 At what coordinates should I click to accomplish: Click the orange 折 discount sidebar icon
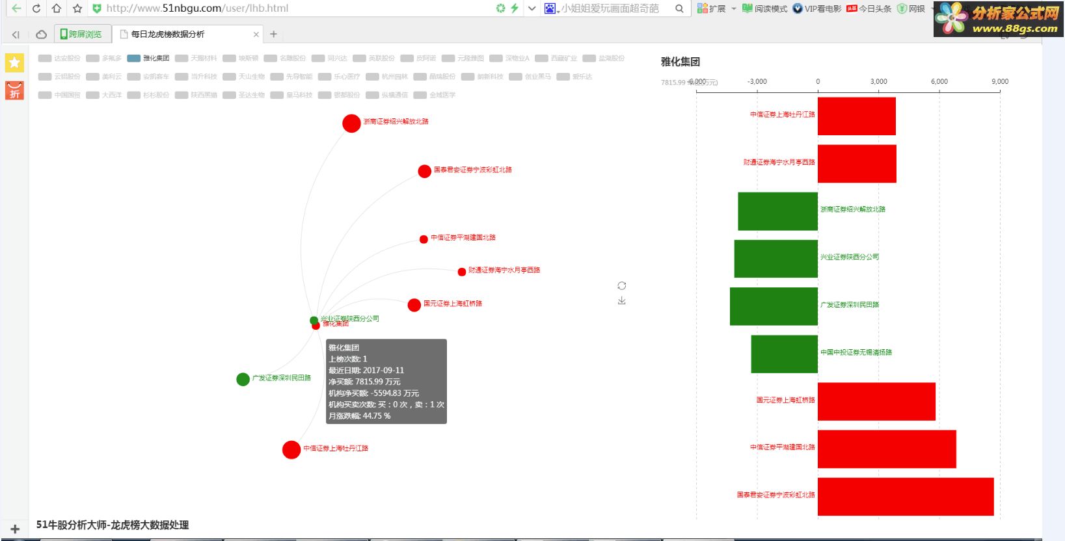coord(14,90)
